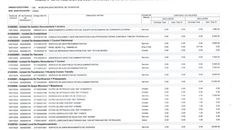Select 'FILTRO DE AIRE COD.REF. 5234987' description
Viewport: 232px width, 130px height.
click(65, 103)
